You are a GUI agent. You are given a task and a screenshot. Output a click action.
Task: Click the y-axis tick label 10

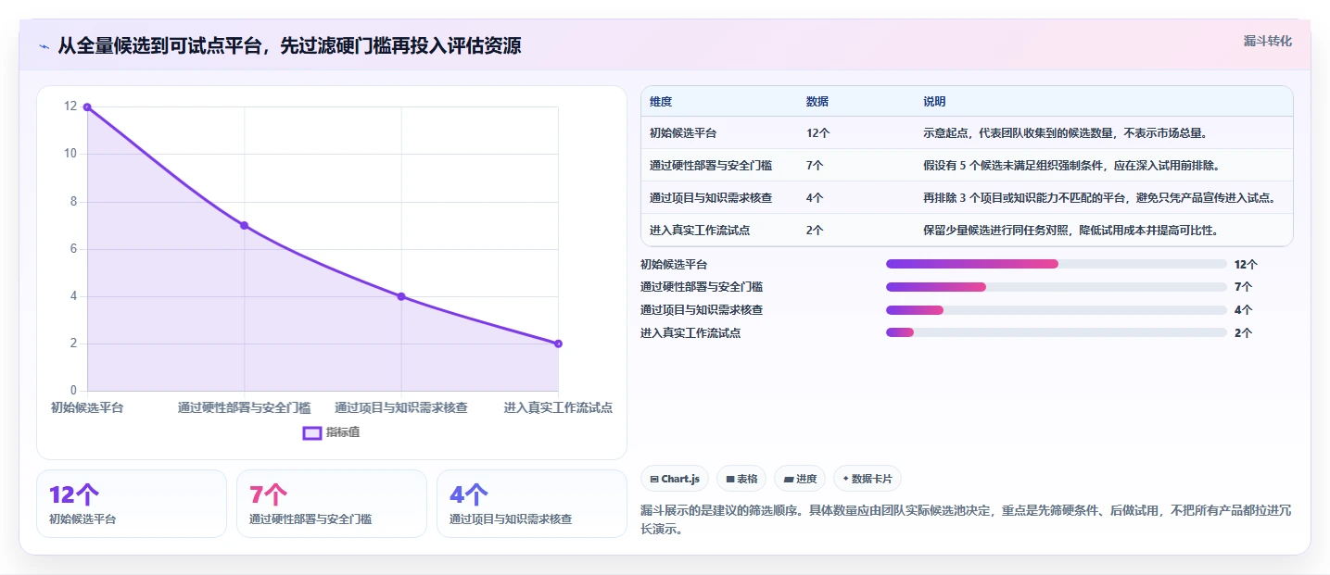pyautogui.click(x=70, y=154)
